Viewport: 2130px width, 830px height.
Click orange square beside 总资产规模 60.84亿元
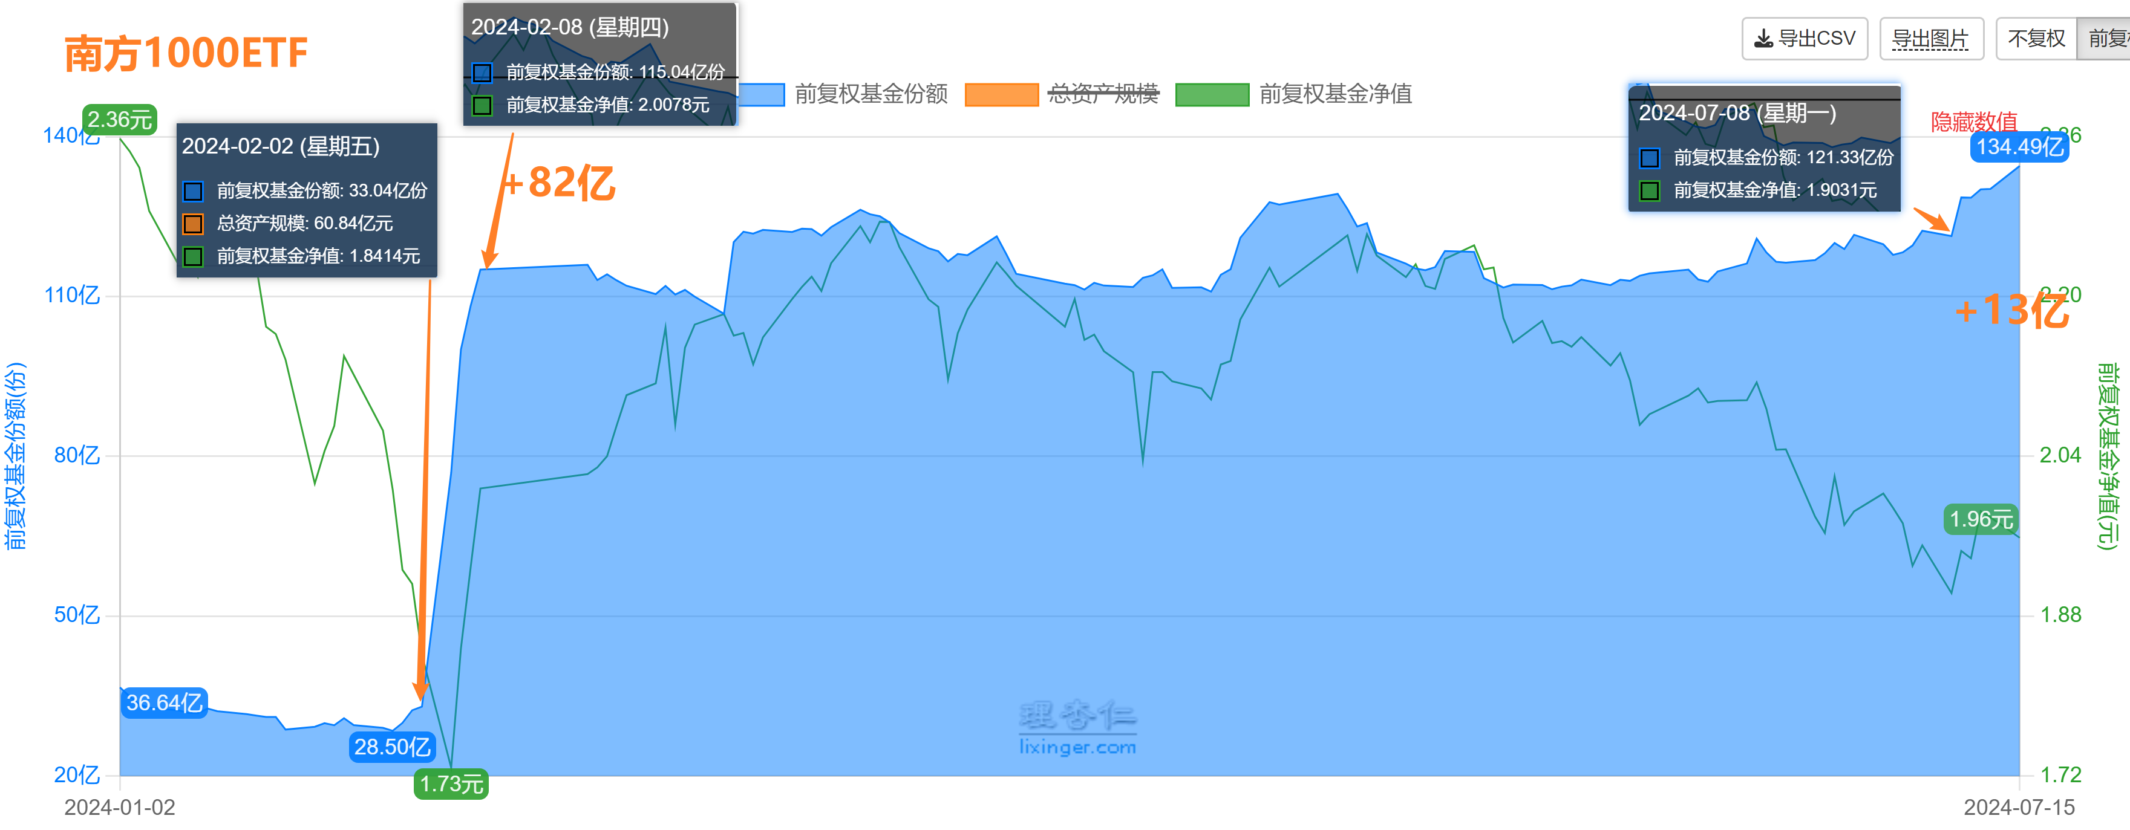click(192, 224)
